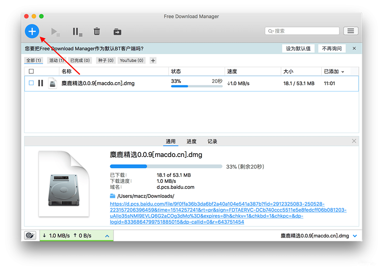Viewport: 383px width, 271px height.
Task: Click the 33% progress bar in list row
Action: [197, 86]
